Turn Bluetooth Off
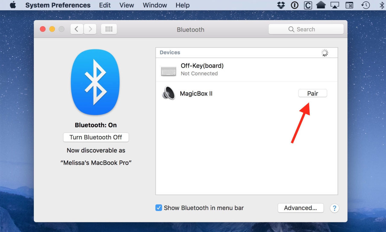Viewport: 386px width, 232px height. [x=96, y=137]
